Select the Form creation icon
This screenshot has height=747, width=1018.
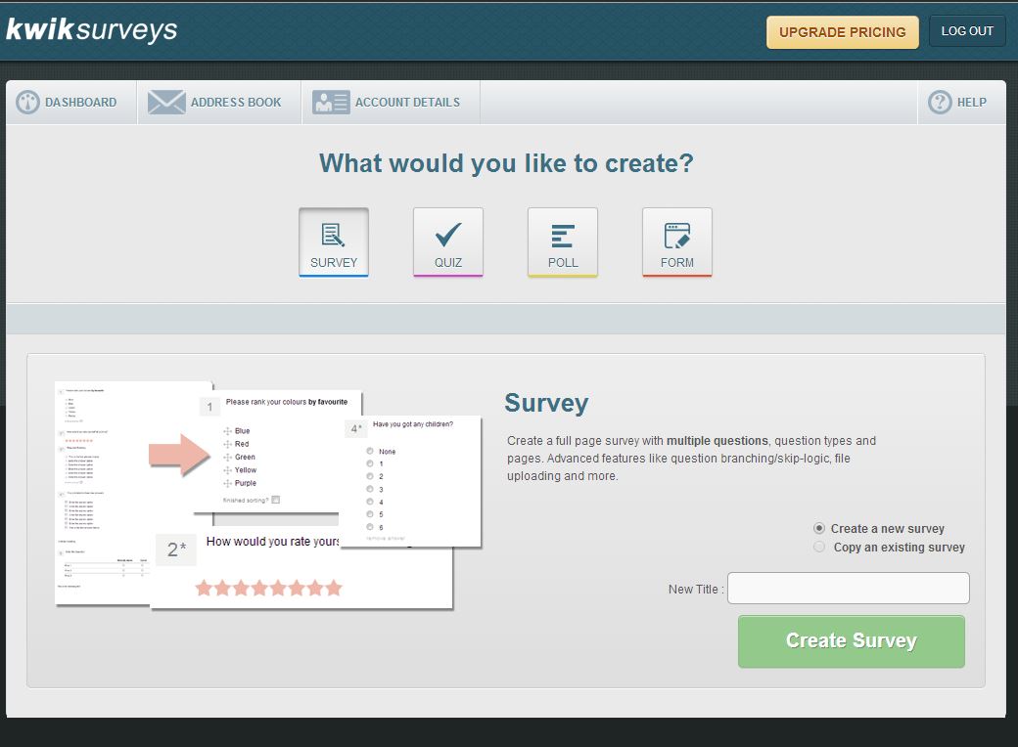click(677, 236)
